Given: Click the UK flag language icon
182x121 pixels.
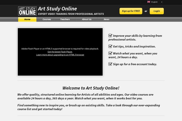Looking at the screenshot, I should click(x=149, y=2).
